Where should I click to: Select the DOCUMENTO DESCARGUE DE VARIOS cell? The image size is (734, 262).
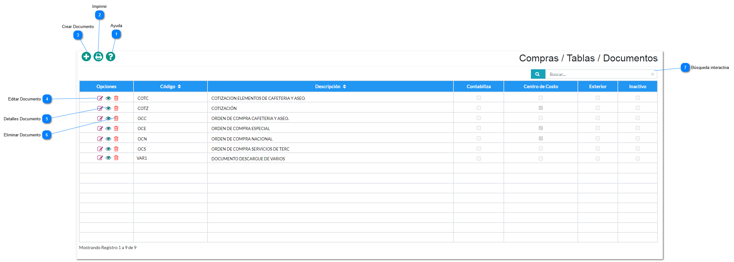point(330,159)
